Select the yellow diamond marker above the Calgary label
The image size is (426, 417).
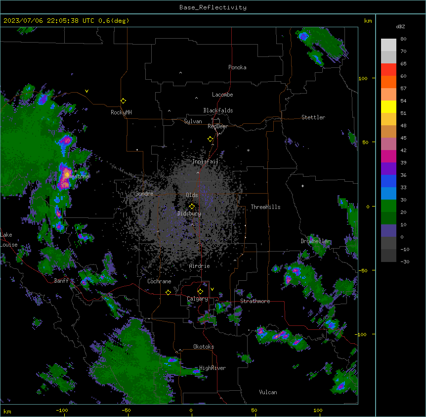(x=200, y=292)
